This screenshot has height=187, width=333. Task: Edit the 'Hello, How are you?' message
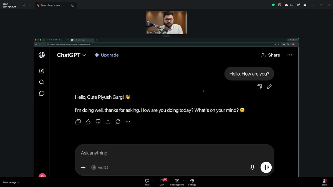(x=269, y=87)
